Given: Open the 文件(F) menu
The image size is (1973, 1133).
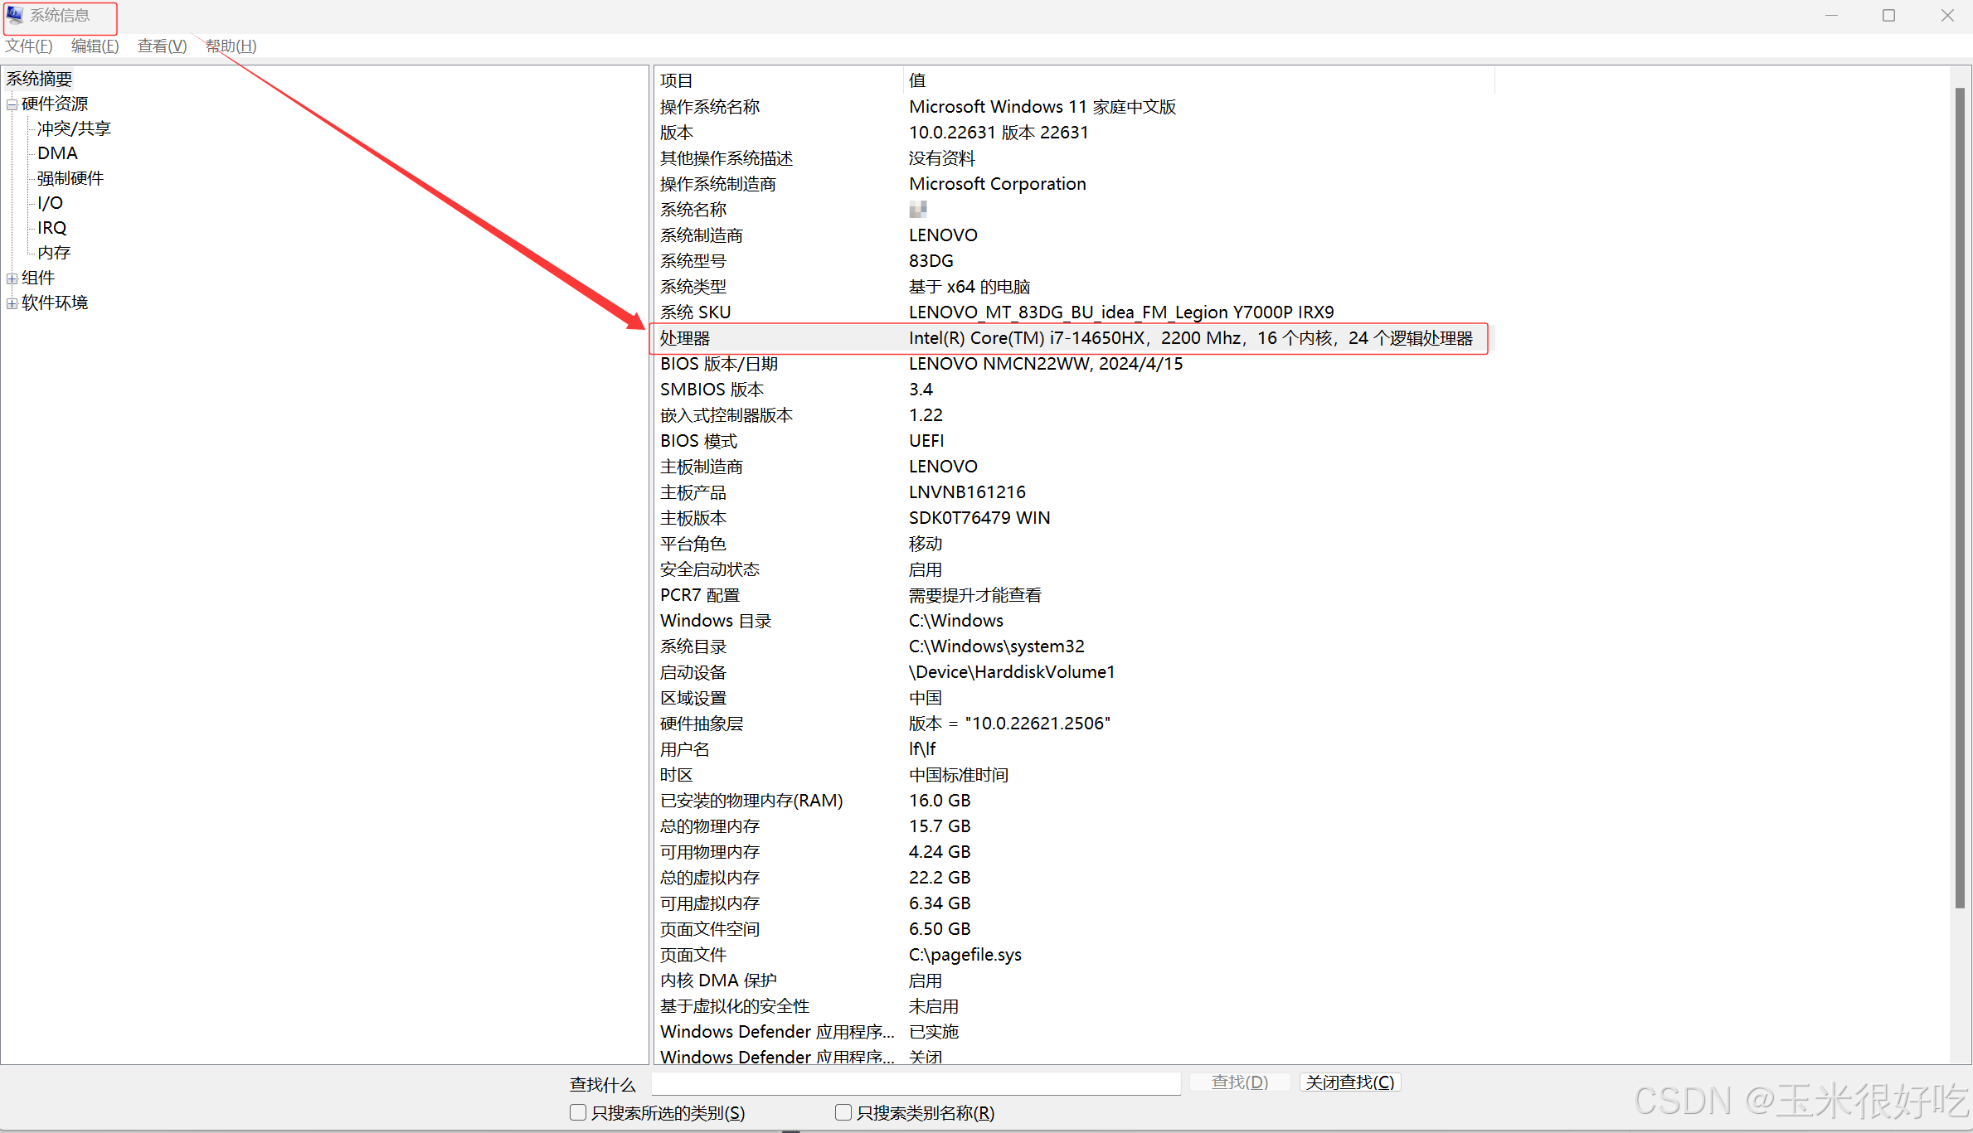Looking at the screenshot, I should tap(29, 46).
